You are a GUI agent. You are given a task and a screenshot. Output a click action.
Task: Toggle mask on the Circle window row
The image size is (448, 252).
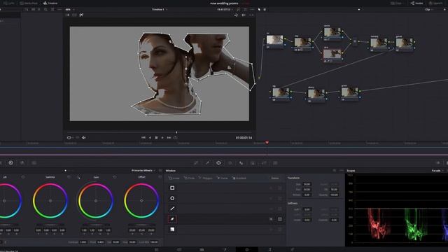(x=280, y=198)
